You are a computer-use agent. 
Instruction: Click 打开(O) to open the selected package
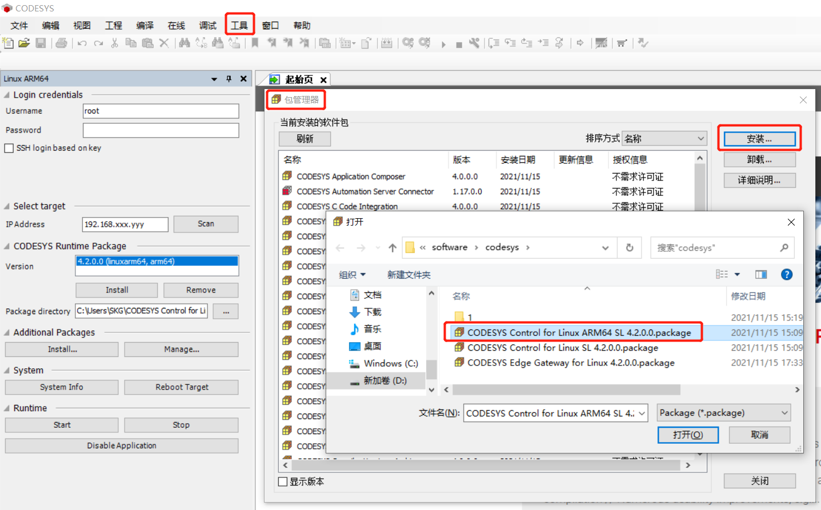(687, 435)
